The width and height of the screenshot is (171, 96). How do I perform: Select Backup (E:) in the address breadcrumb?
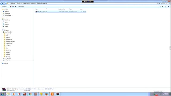coord(20,3)
